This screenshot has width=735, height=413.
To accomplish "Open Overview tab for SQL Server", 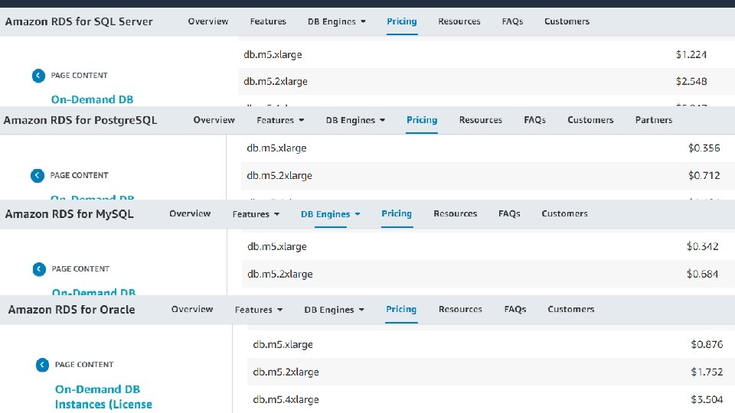I will click(x=208, y=21).
